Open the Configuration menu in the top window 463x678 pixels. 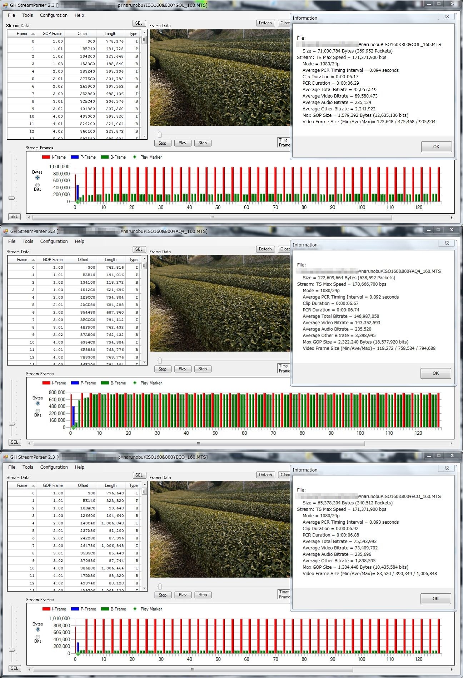click(x=54, y=15)
